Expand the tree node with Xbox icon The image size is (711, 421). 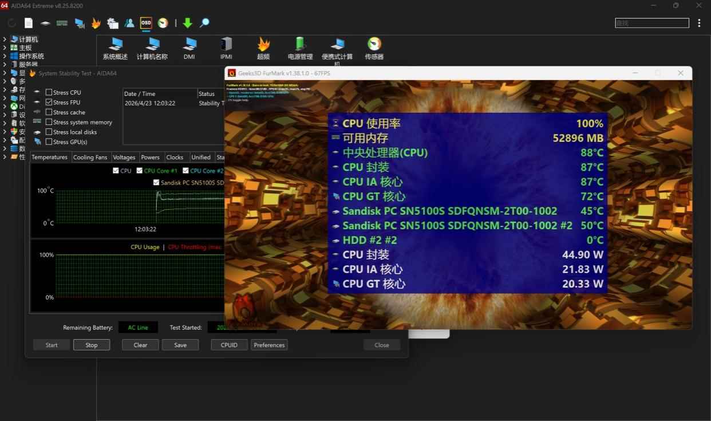5,107
